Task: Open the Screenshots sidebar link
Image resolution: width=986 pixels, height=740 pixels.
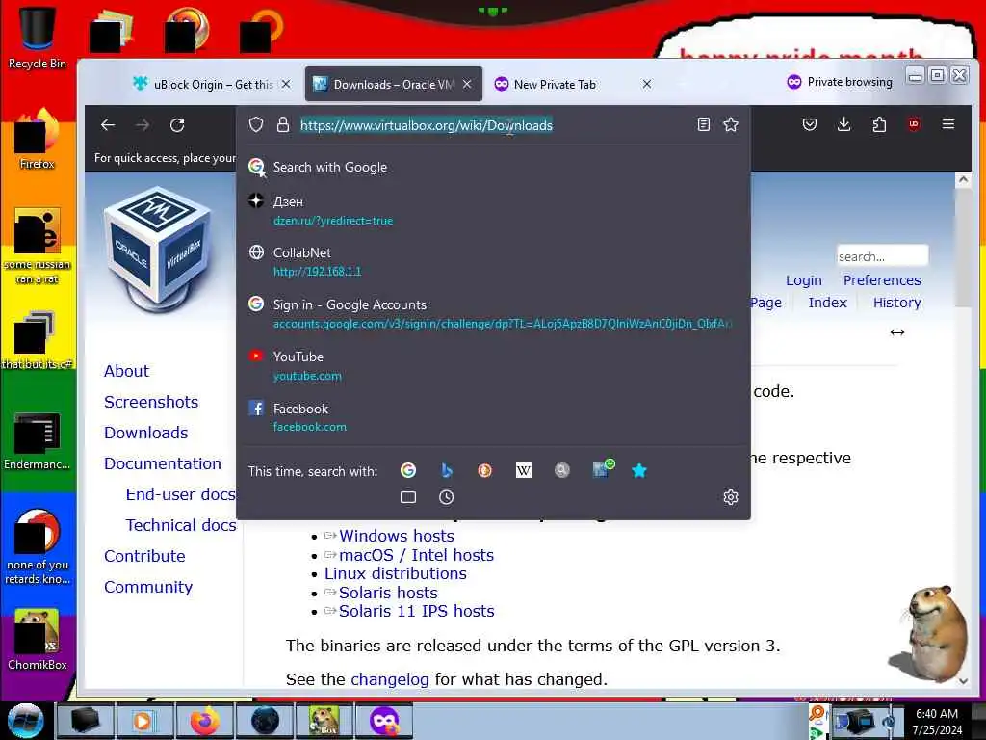Action: [x=151, y=402]
